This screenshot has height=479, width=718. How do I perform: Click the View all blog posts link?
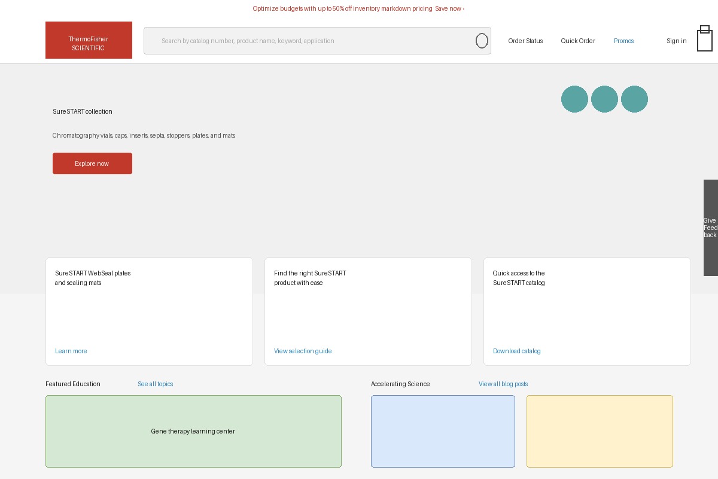(x=503, y=384)
